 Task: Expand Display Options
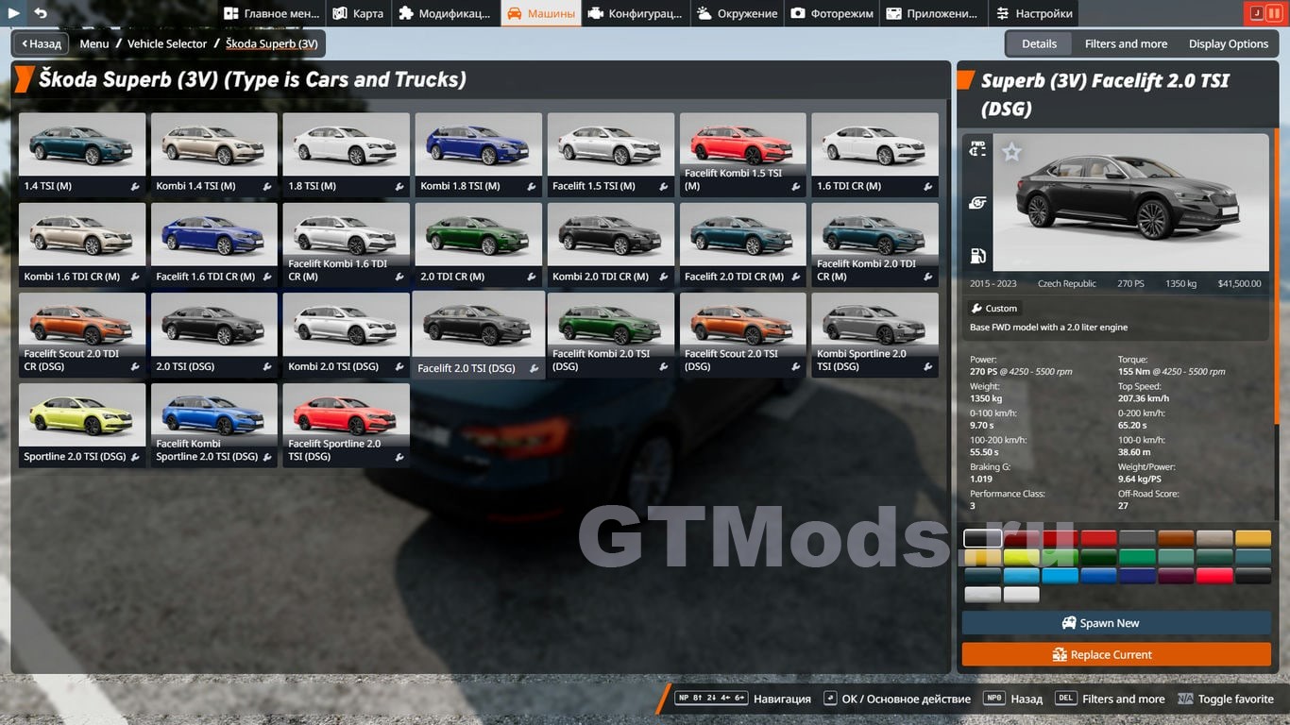pyautogui.click(x=1228, y=43)
